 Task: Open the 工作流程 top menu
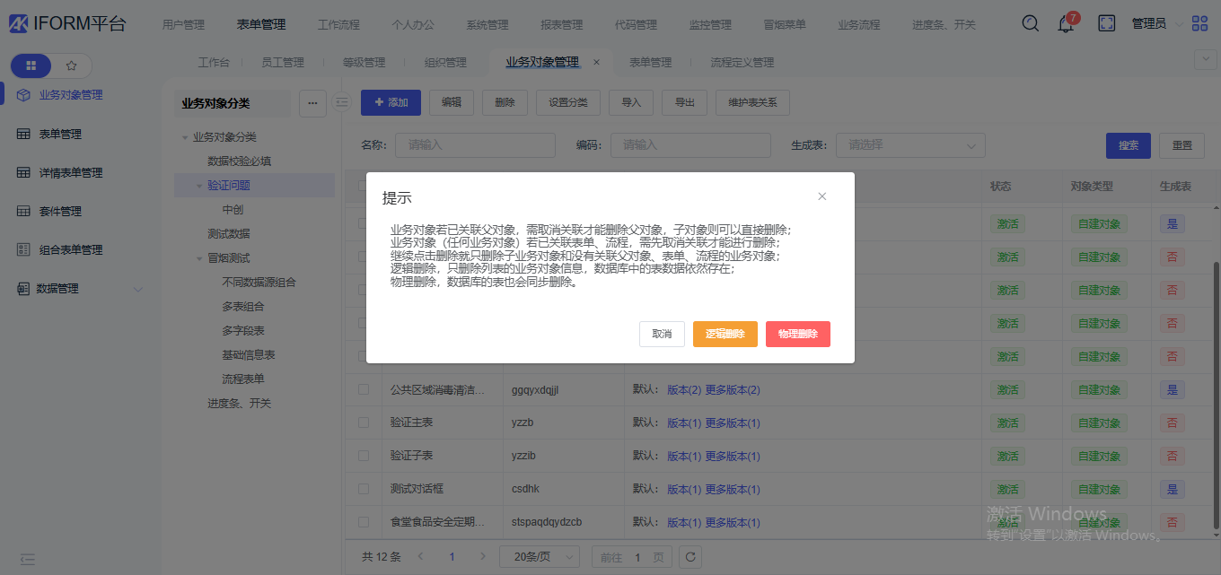click(x=340, y=25)
